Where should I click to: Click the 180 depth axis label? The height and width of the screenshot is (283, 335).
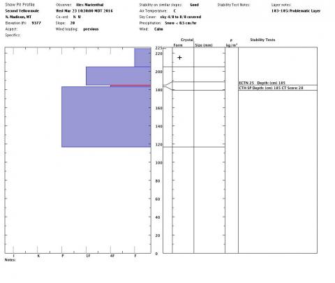[158, 90]
